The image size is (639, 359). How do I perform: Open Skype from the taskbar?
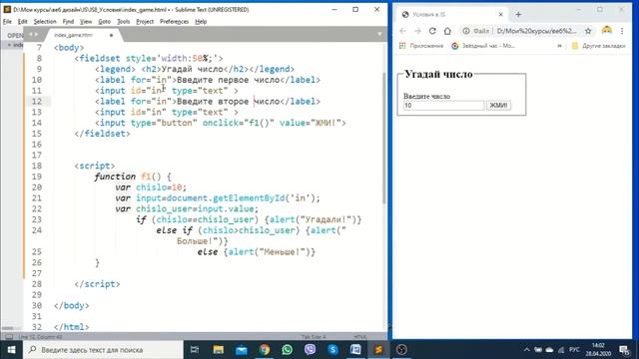point(332,350)
